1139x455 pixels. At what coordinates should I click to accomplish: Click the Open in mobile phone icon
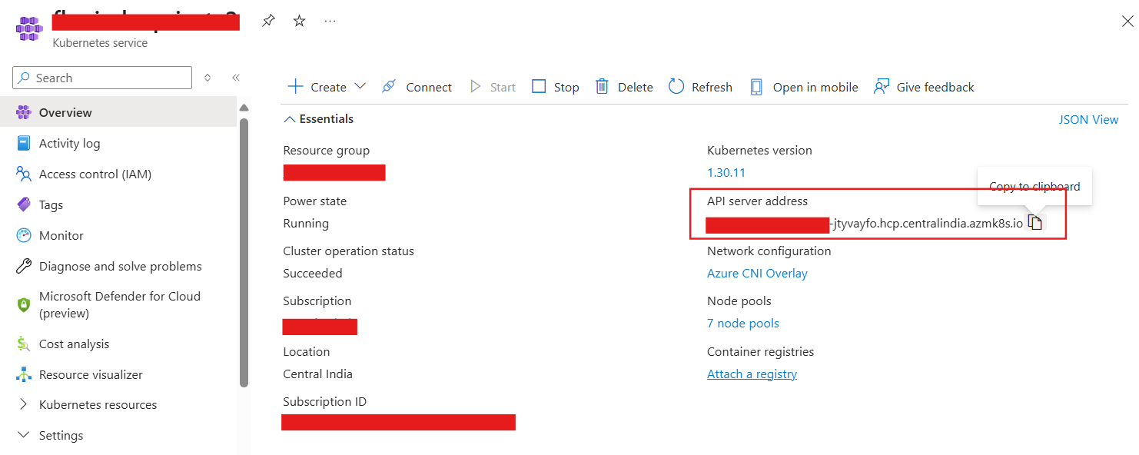(x=756, y=87)
